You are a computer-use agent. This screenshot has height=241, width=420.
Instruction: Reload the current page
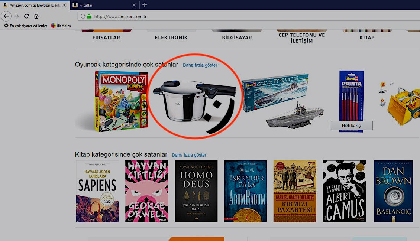pyautogui.click(x=26, y=16)
